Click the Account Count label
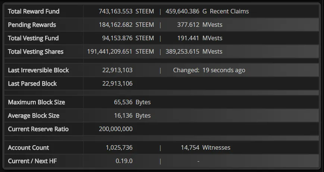324x172 pixels. (28, 147)
